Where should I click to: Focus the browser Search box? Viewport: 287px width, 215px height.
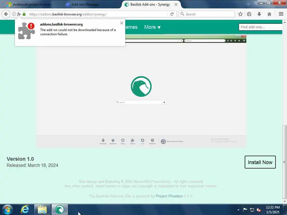[207, 14]
